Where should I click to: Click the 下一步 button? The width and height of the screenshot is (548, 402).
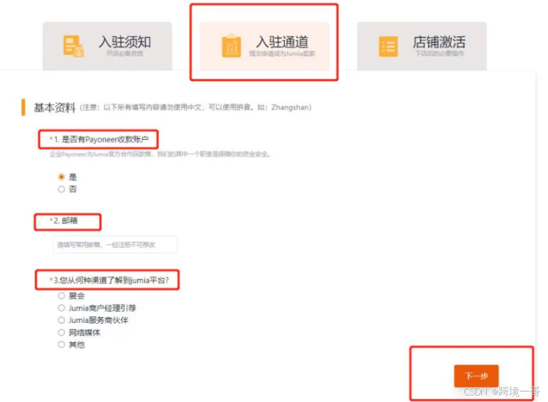pos(476,376)
